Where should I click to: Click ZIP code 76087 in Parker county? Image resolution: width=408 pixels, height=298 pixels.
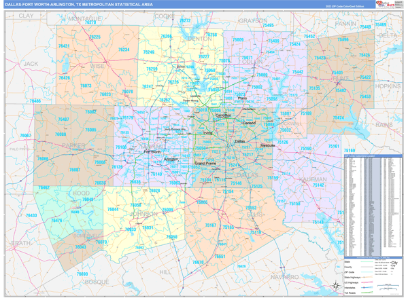tap(75, 170)
